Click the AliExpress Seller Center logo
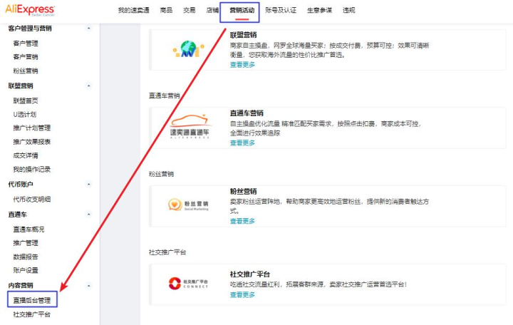The height and width of the screenshot is (325, 513). click(30, 10)
